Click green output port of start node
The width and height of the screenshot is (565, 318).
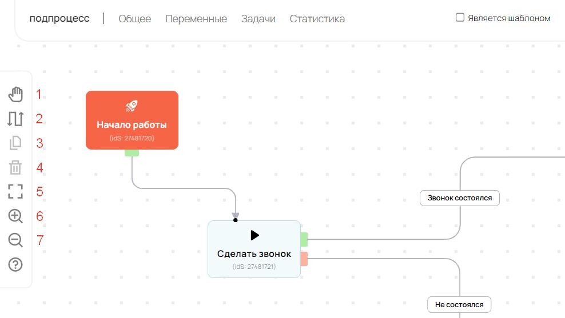[132, 153]
